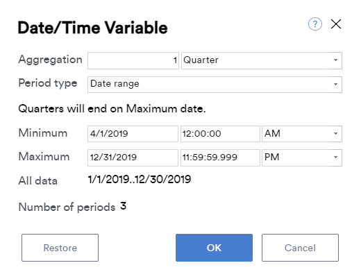This screenshot has height=272, width=352.
Task: Click the Quarter dropdown arrow
Action: (335, 60)
